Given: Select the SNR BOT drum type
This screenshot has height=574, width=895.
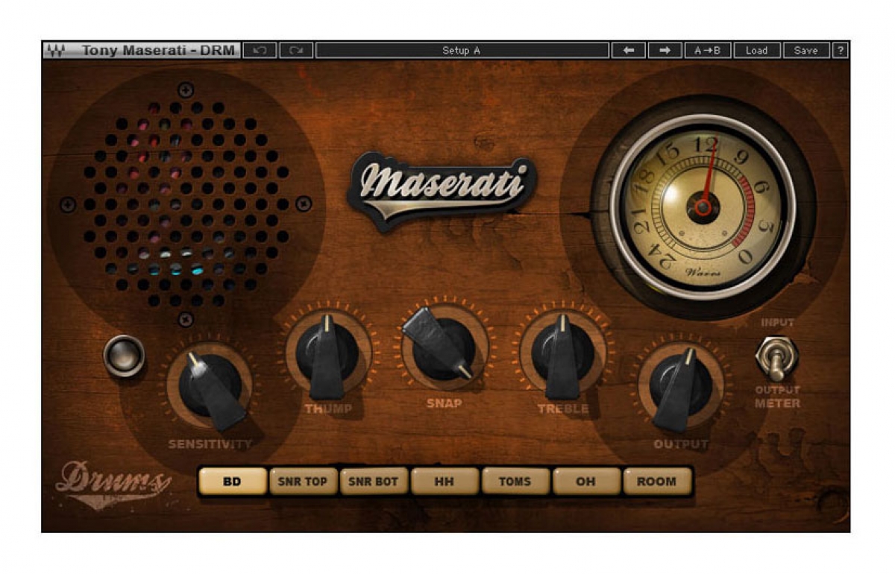Looking at the screenshot, I should 374,482.
